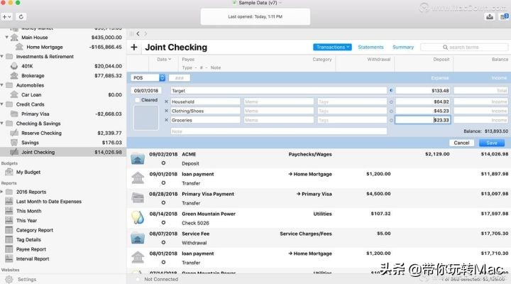The width and height of the screenshot is (511, 284).
Task: Collapse the Credit Cards group triangle
Action: click(x=2, y=104)
